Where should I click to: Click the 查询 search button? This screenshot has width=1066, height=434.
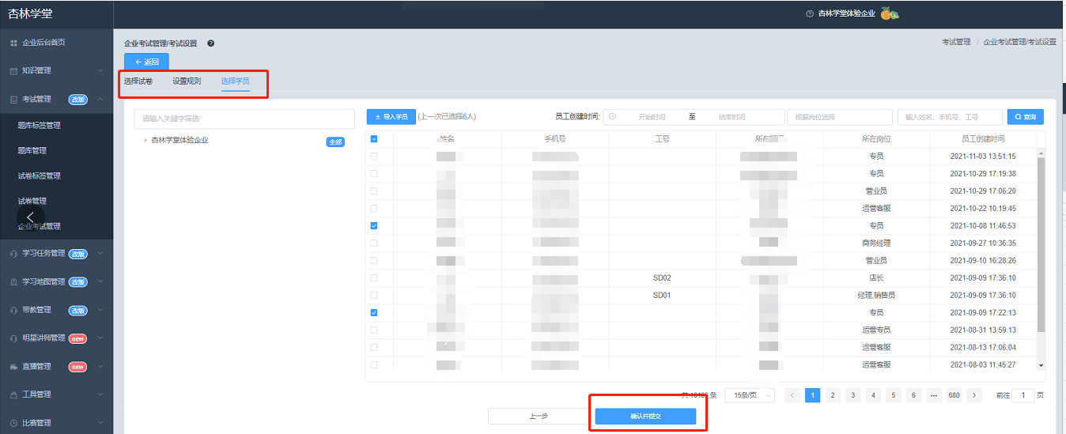1025,117
